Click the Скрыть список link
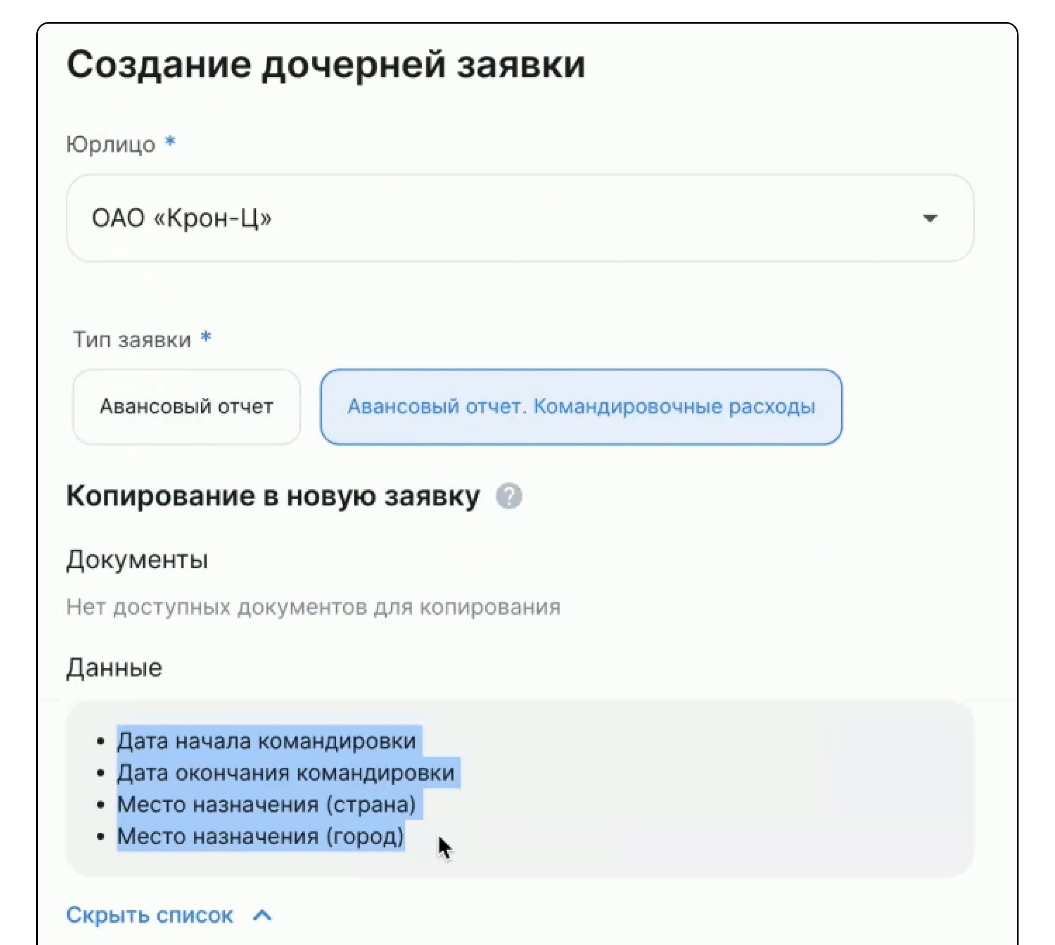1055x945 pixels. (150, 915)
